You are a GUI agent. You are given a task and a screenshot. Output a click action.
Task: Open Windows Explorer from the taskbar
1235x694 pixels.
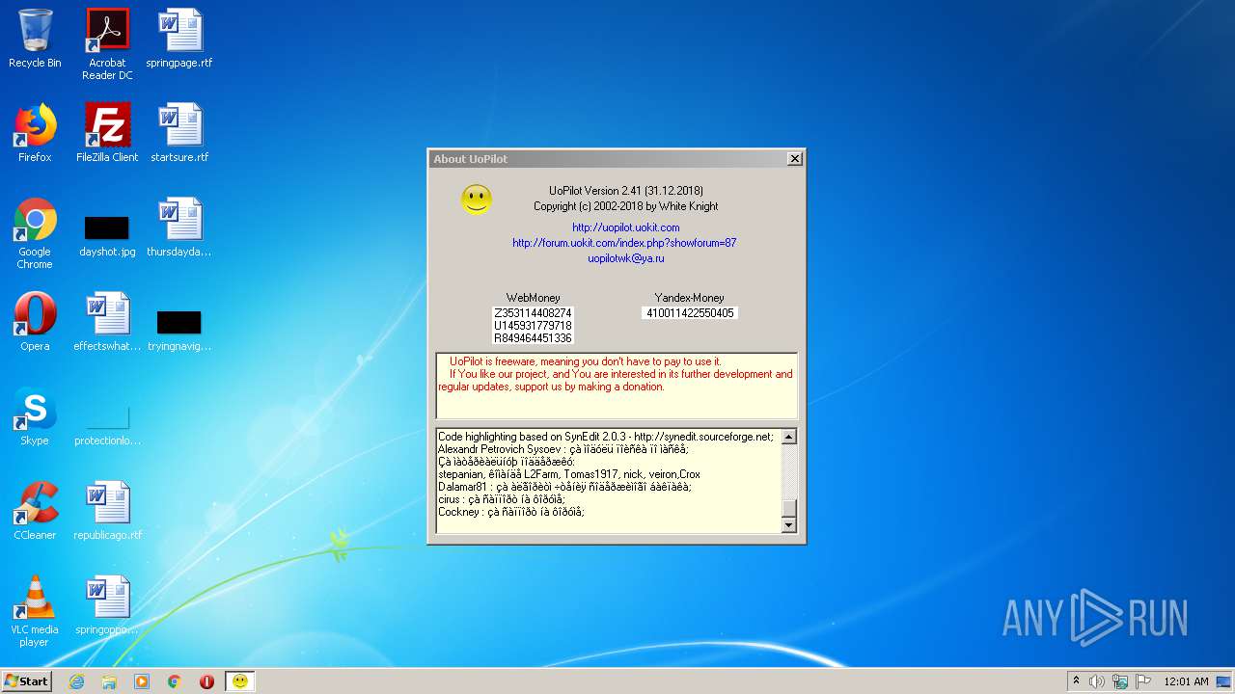click(x=109, y=681)
